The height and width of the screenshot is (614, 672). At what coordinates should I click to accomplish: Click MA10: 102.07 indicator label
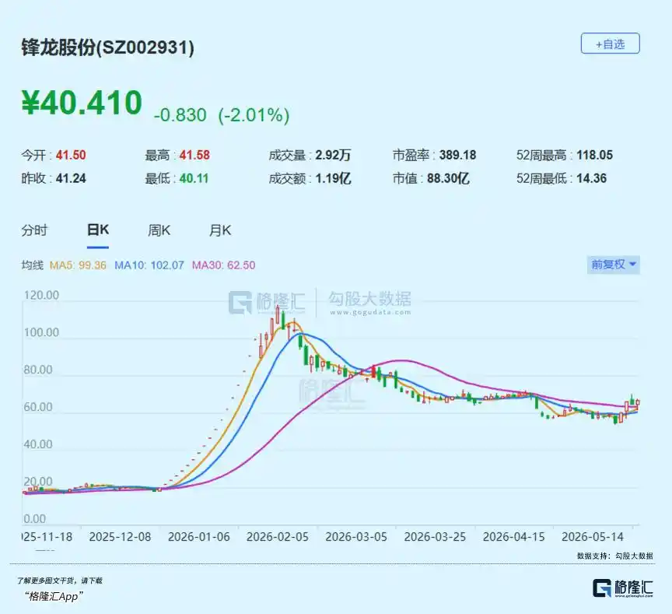click(149, 265)
